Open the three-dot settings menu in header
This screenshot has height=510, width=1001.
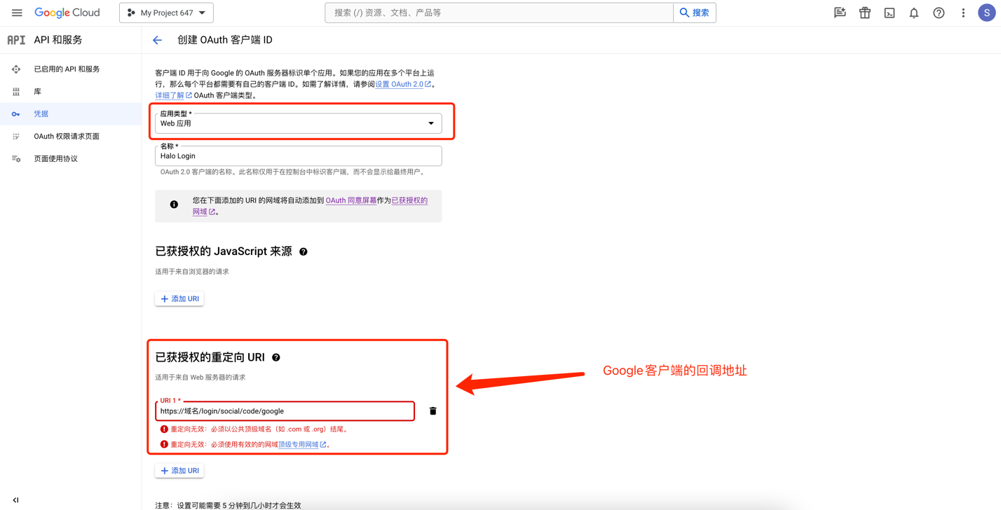click(963, 13)
